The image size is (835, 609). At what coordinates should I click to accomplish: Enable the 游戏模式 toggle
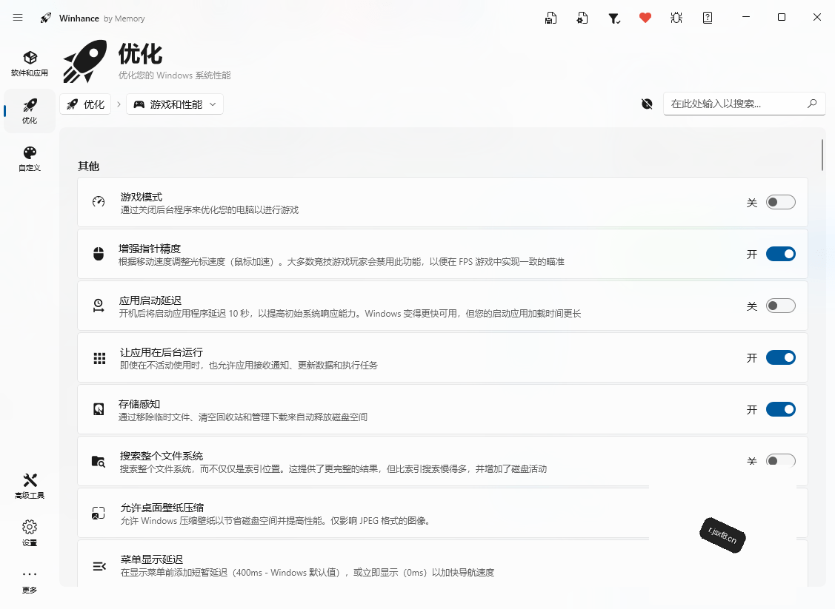(x=781, y=202)
